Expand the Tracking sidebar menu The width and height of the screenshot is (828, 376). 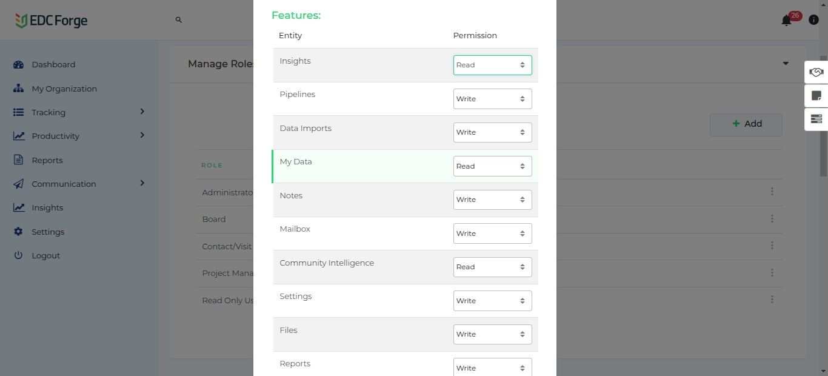[x=142, y=112]
